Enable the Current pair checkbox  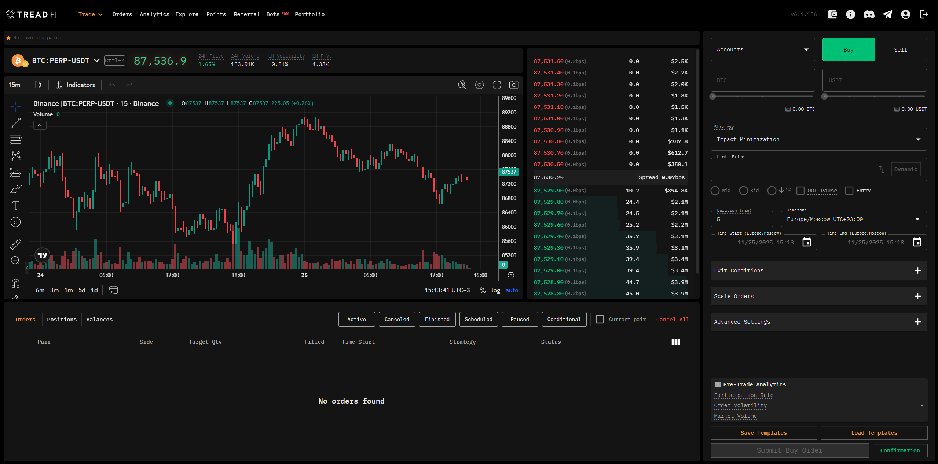pyautogui.click(x=600, y=319)
